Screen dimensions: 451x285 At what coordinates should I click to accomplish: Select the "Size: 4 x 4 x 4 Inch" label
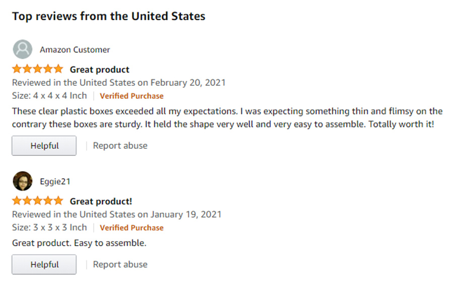49,96
